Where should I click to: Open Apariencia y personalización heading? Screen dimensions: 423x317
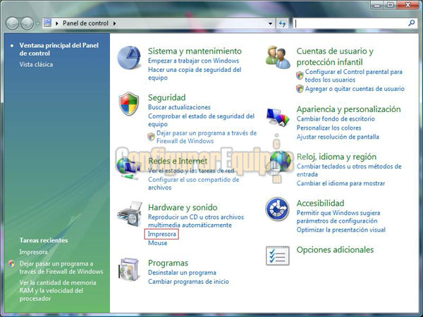click(x=348, y=109)
